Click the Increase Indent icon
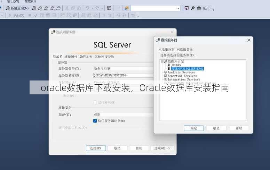Viewport: 270px width, 170px height. point(124,15)
